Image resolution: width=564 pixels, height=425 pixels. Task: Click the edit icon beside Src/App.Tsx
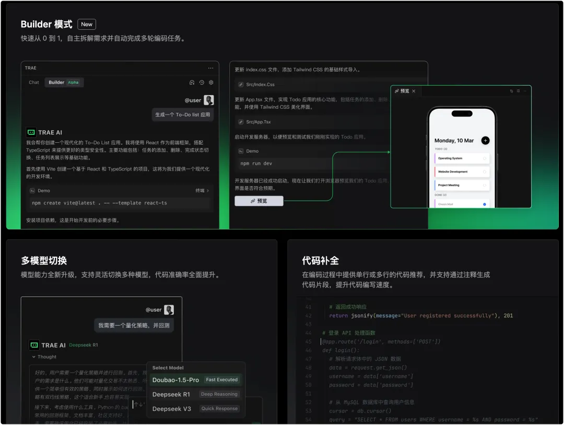pos(241,122)
